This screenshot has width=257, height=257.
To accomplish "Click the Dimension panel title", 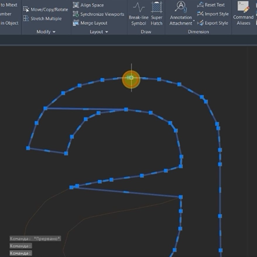I will point(198,32).
